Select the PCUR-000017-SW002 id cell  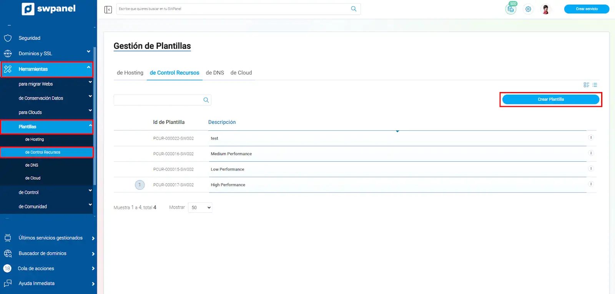click(173, 185)
